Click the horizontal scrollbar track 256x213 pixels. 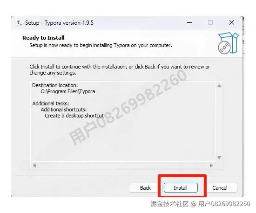[x=123, y=165]
